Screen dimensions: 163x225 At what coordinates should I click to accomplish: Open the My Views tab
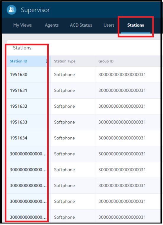coord(22,25)
